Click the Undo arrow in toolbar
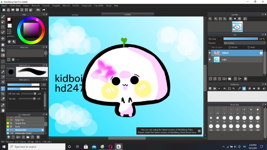Viewport: 267px width, 150px height. [38, 10]
